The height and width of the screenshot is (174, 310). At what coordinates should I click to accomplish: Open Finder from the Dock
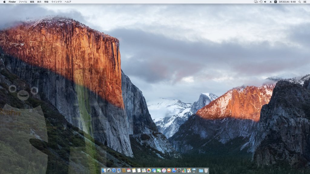click(x=104, y=170)
